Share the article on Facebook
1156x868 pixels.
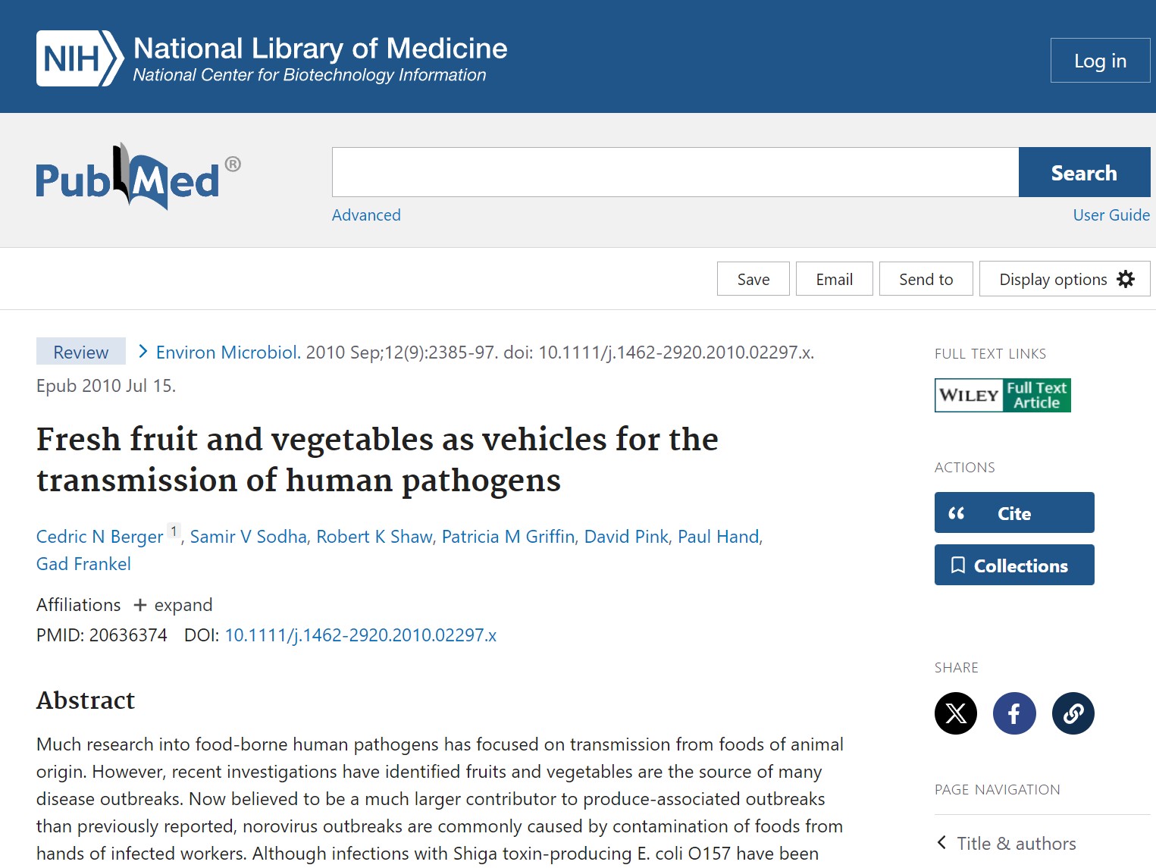pyautogui.click(x=1014, y=713)
